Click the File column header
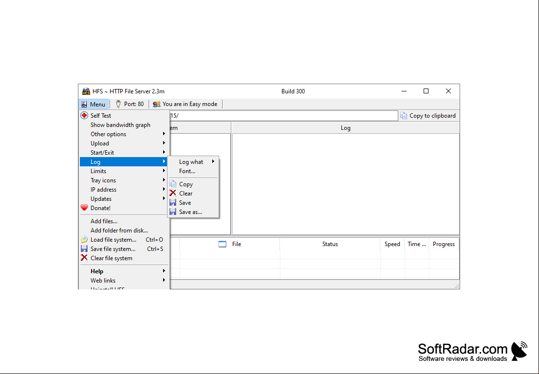The image size is (539, 374). (230, 244)
